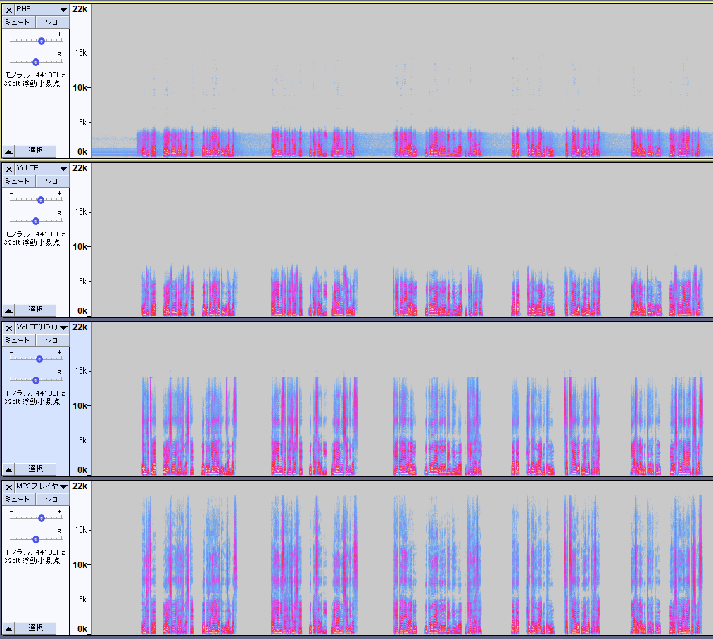Image resolution: width=713 pixels, height=639 pixels.
Task: Click the PHS track frequency scale ruler
Action: coord(80,80)
